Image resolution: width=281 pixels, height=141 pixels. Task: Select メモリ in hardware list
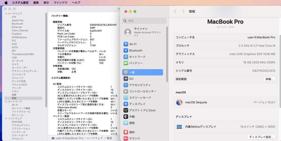point(15,91)
